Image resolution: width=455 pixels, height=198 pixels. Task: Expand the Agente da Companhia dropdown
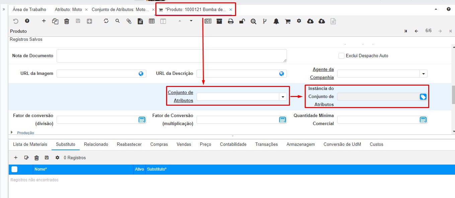(424, 74)
